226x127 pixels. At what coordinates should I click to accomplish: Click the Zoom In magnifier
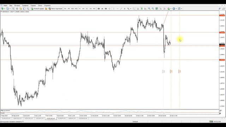(149, 8)
